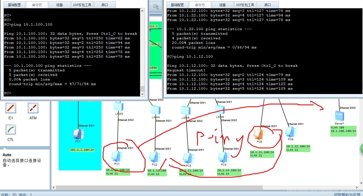Click the VLAN 11 address label under PC1
The image size is (363, 196).
tap(118, 172)
